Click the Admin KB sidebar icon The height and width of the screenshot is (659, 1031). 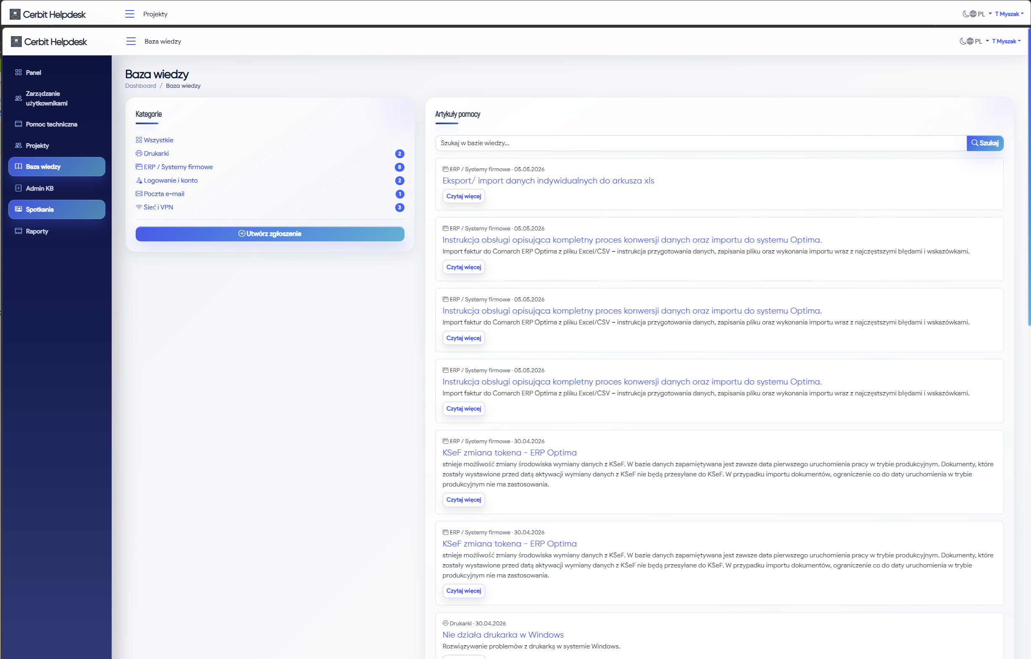coord(18,188)
